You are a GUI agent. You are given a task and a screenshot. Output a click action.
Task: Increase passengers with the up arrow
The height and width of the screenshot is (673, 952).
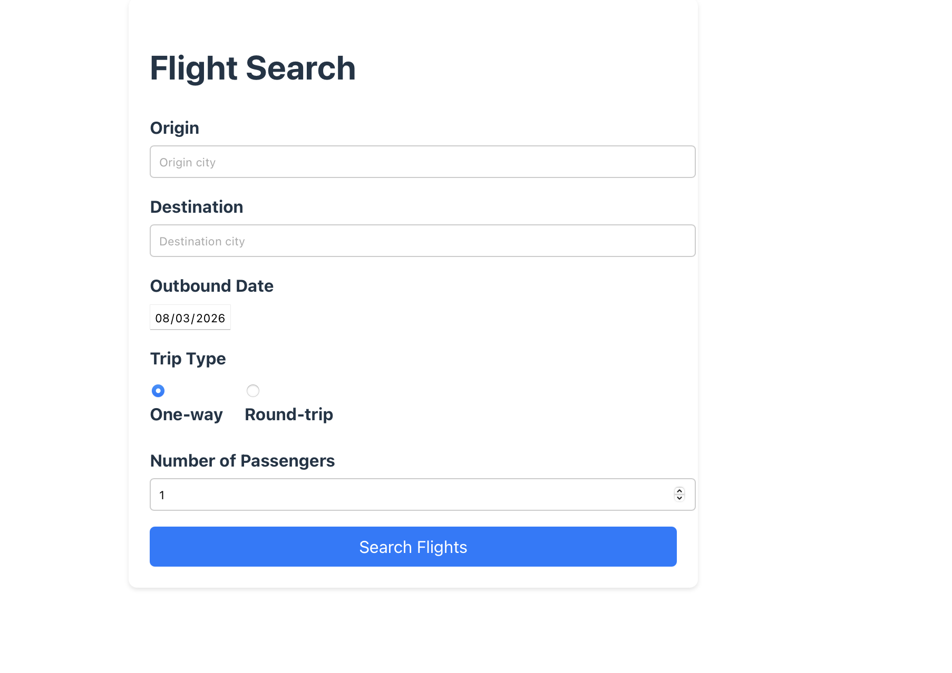pyautogui.click(x=679, y=491)
